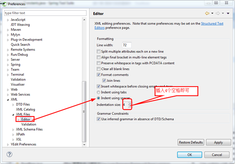Expand the Plug-in Development node
This screenshot has width=235, height=164.
click(8, 40)
